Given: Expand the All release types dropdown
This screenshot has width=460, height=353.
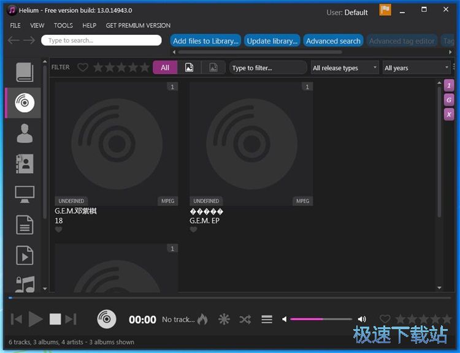Looking at the screenshot, I should click(344, 68).
